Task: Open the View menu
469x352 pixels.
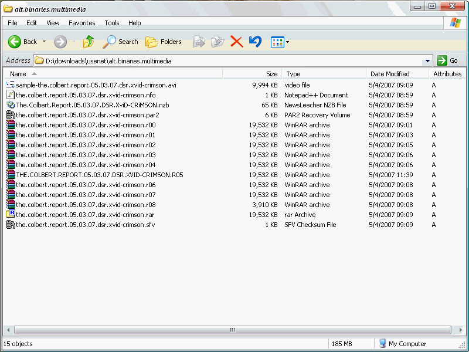Action: [53, 23]
